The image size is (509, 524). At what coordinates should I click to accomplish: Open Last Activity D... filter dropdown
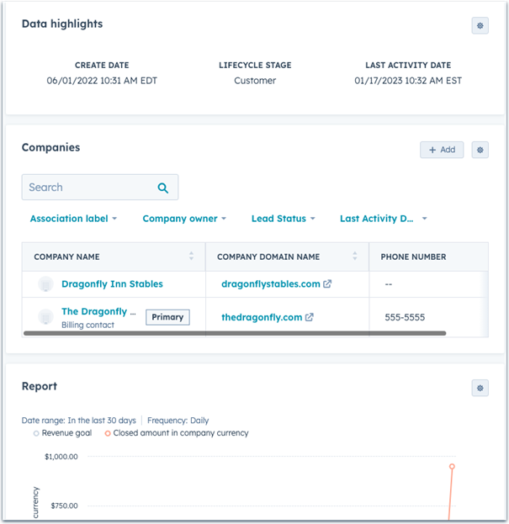[x=383, y=219]
